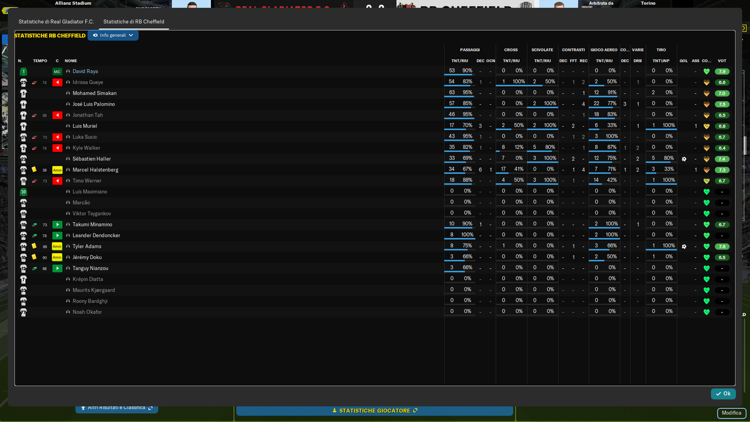Click José Luis Palomino's 7.5 rating badge
The height and width of the screenshot is (422, 750).
click(722, 104)
